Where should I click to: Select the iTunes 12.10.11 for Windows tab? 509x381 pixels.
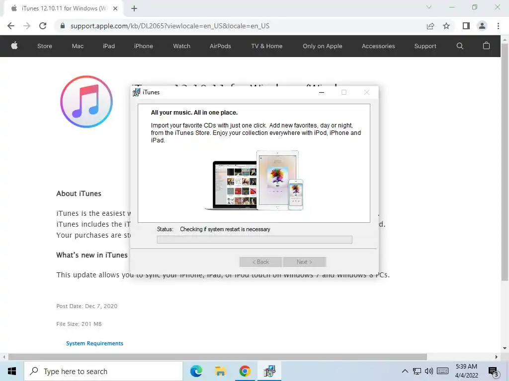(64, 8)
